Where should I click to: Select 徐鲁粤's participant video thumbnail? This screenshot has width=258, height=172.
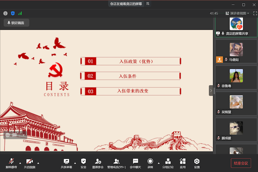pyautogui.click(x=236, y=76)
